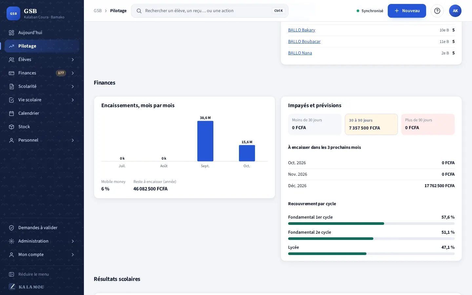Go to the Pilotage menu item
Image resolution: width=472 pixels, height=295 pixels.
[x=42, y=46]
